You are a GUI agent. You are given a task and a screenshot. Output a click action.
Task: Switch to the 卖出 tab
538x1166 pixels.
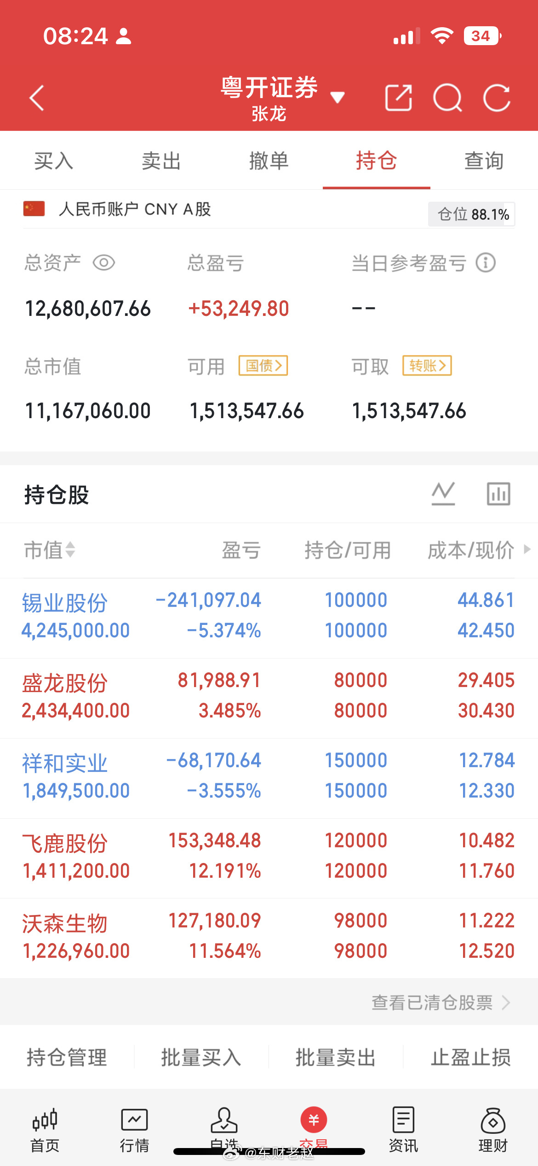click(x=161, y=161)
